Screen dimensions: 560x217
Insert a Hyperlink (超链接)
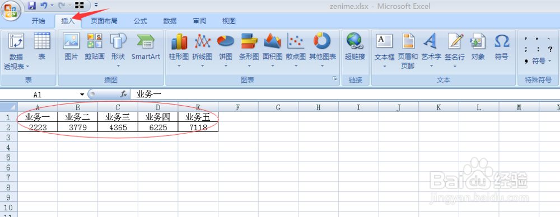pos(354,46)
